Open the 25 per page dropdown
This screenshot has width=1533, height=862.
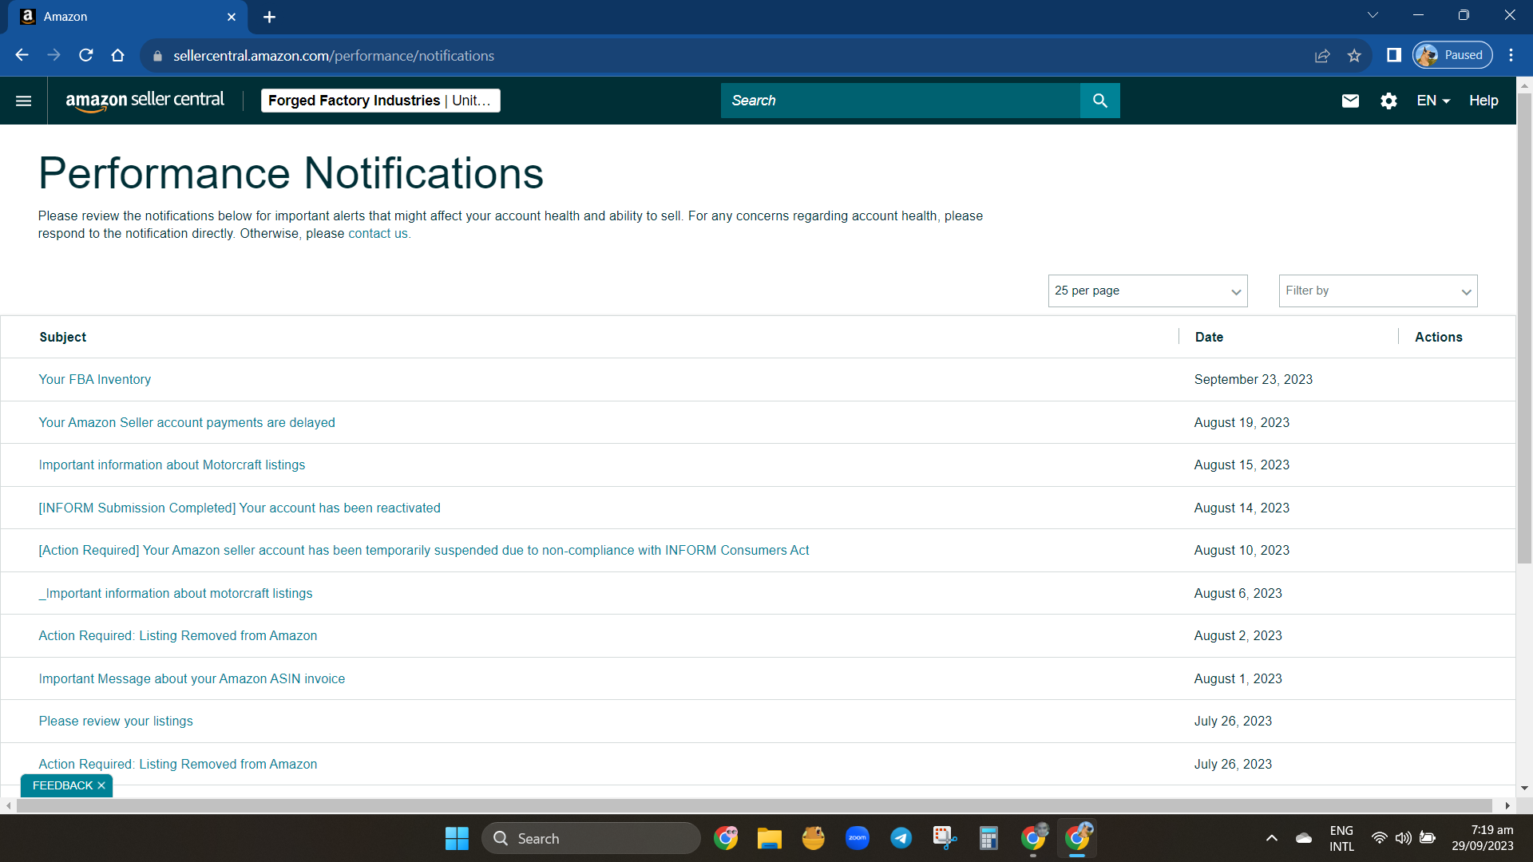coord(1147,291)
